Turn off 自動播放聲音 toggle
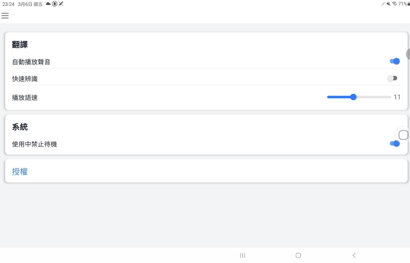 (394, 61)
